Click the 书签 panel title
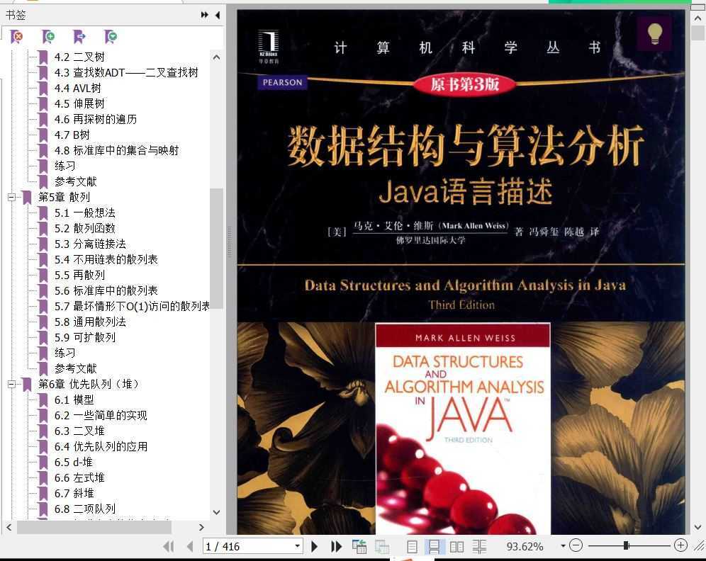Image resolution: width=706 pixels, height=561 pixels. tap(16, 16)
